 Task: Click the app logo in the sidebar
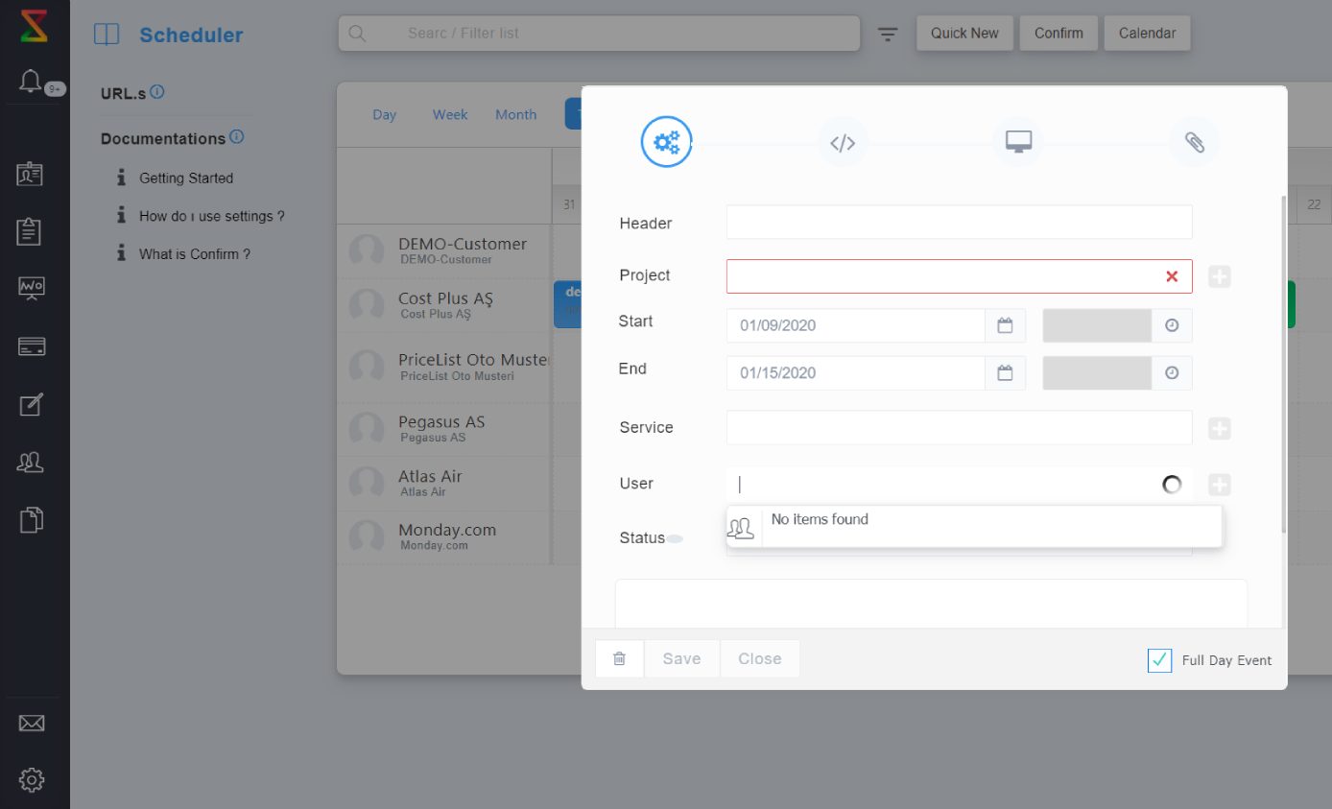click(34, 26)
